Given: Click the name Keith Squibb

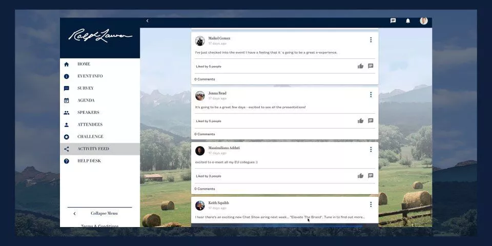Looking at the screenshot, I should click(x=218, y=203).
